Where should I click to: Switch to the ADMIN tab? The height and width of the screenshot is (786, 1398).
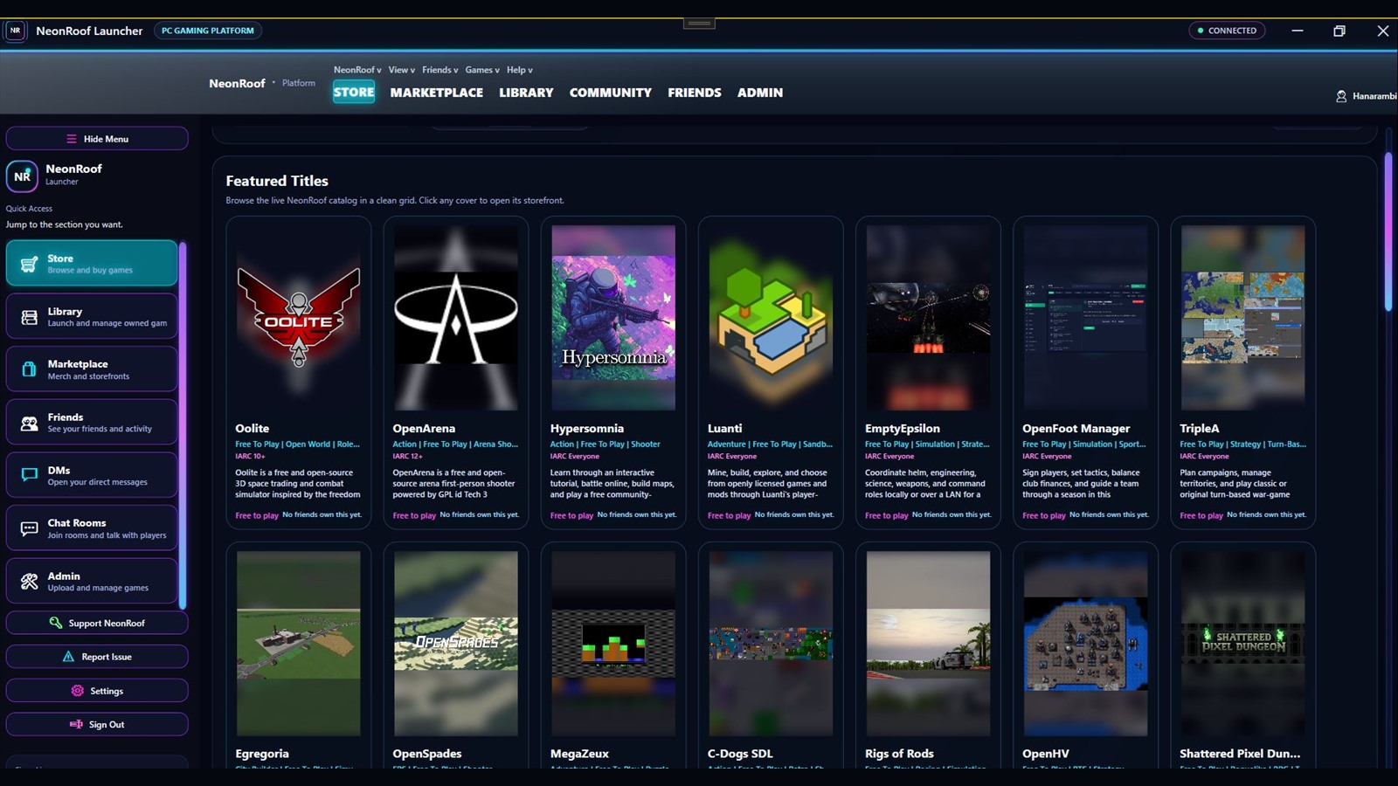(760, 93)
